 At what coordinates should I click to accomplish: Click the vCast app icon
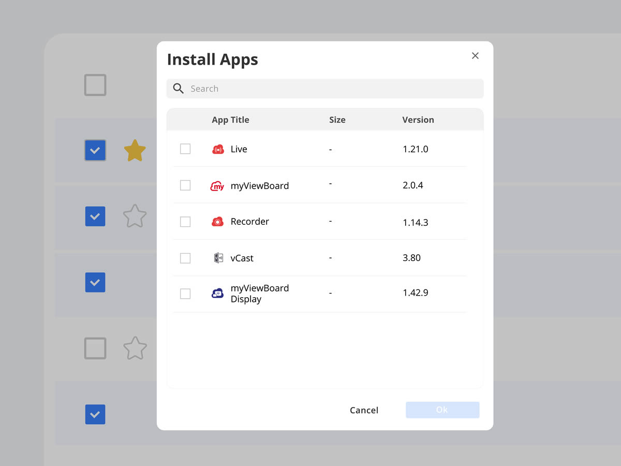point(218,258)
